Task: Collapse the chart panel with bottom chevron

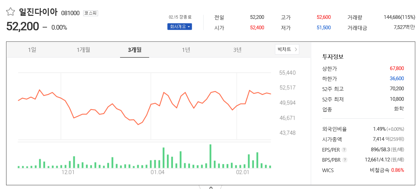Action: tap(211, 187)
